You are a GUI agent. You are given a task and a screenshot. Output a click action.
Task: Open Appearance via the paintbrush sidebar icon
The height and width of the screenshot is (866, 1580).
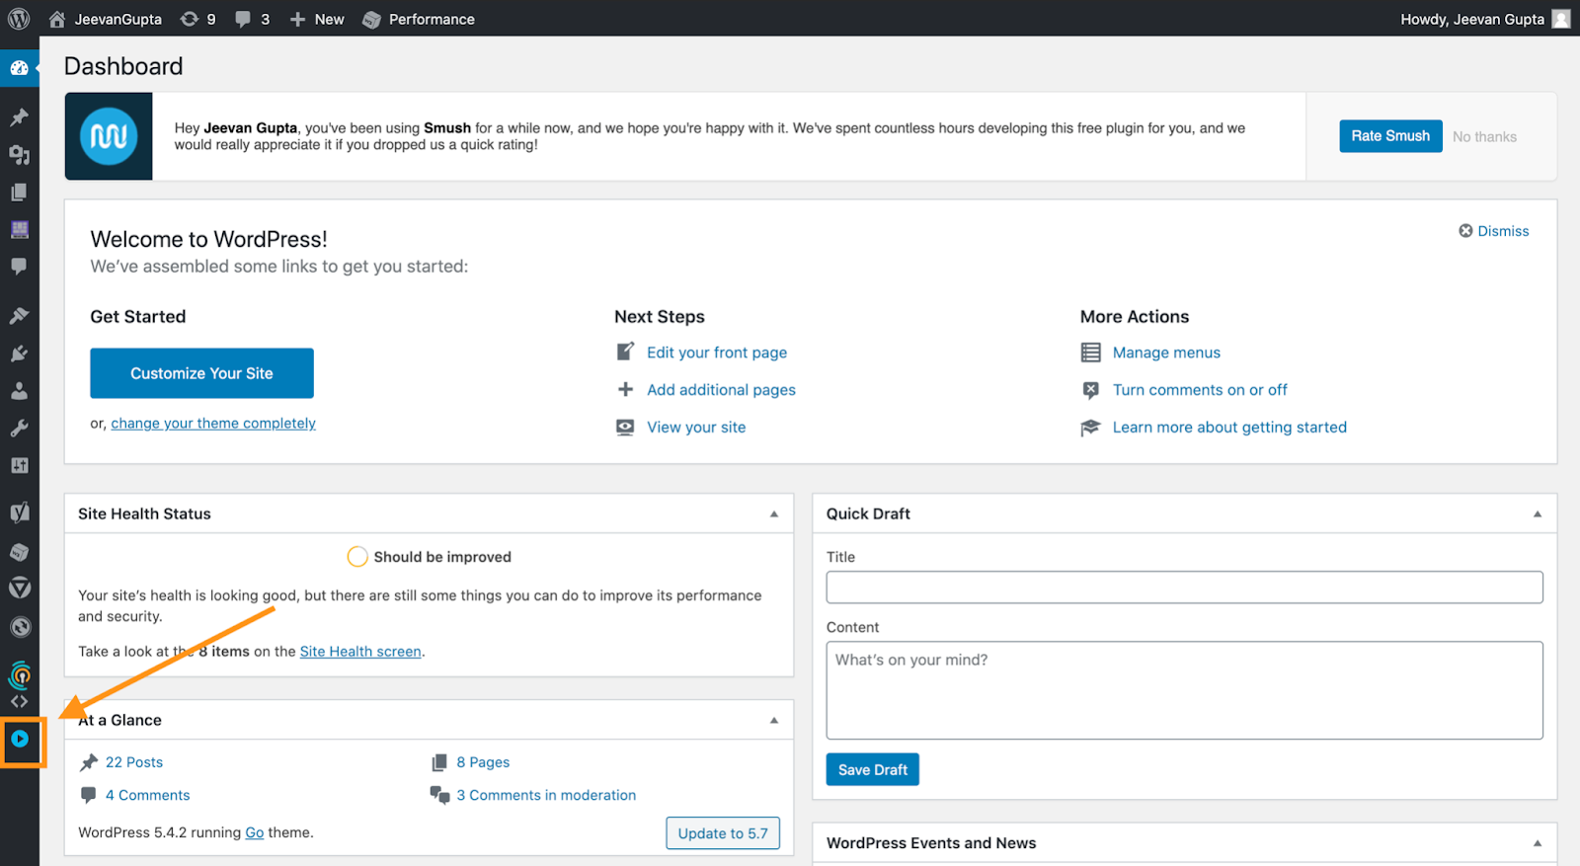pos(19,316)
